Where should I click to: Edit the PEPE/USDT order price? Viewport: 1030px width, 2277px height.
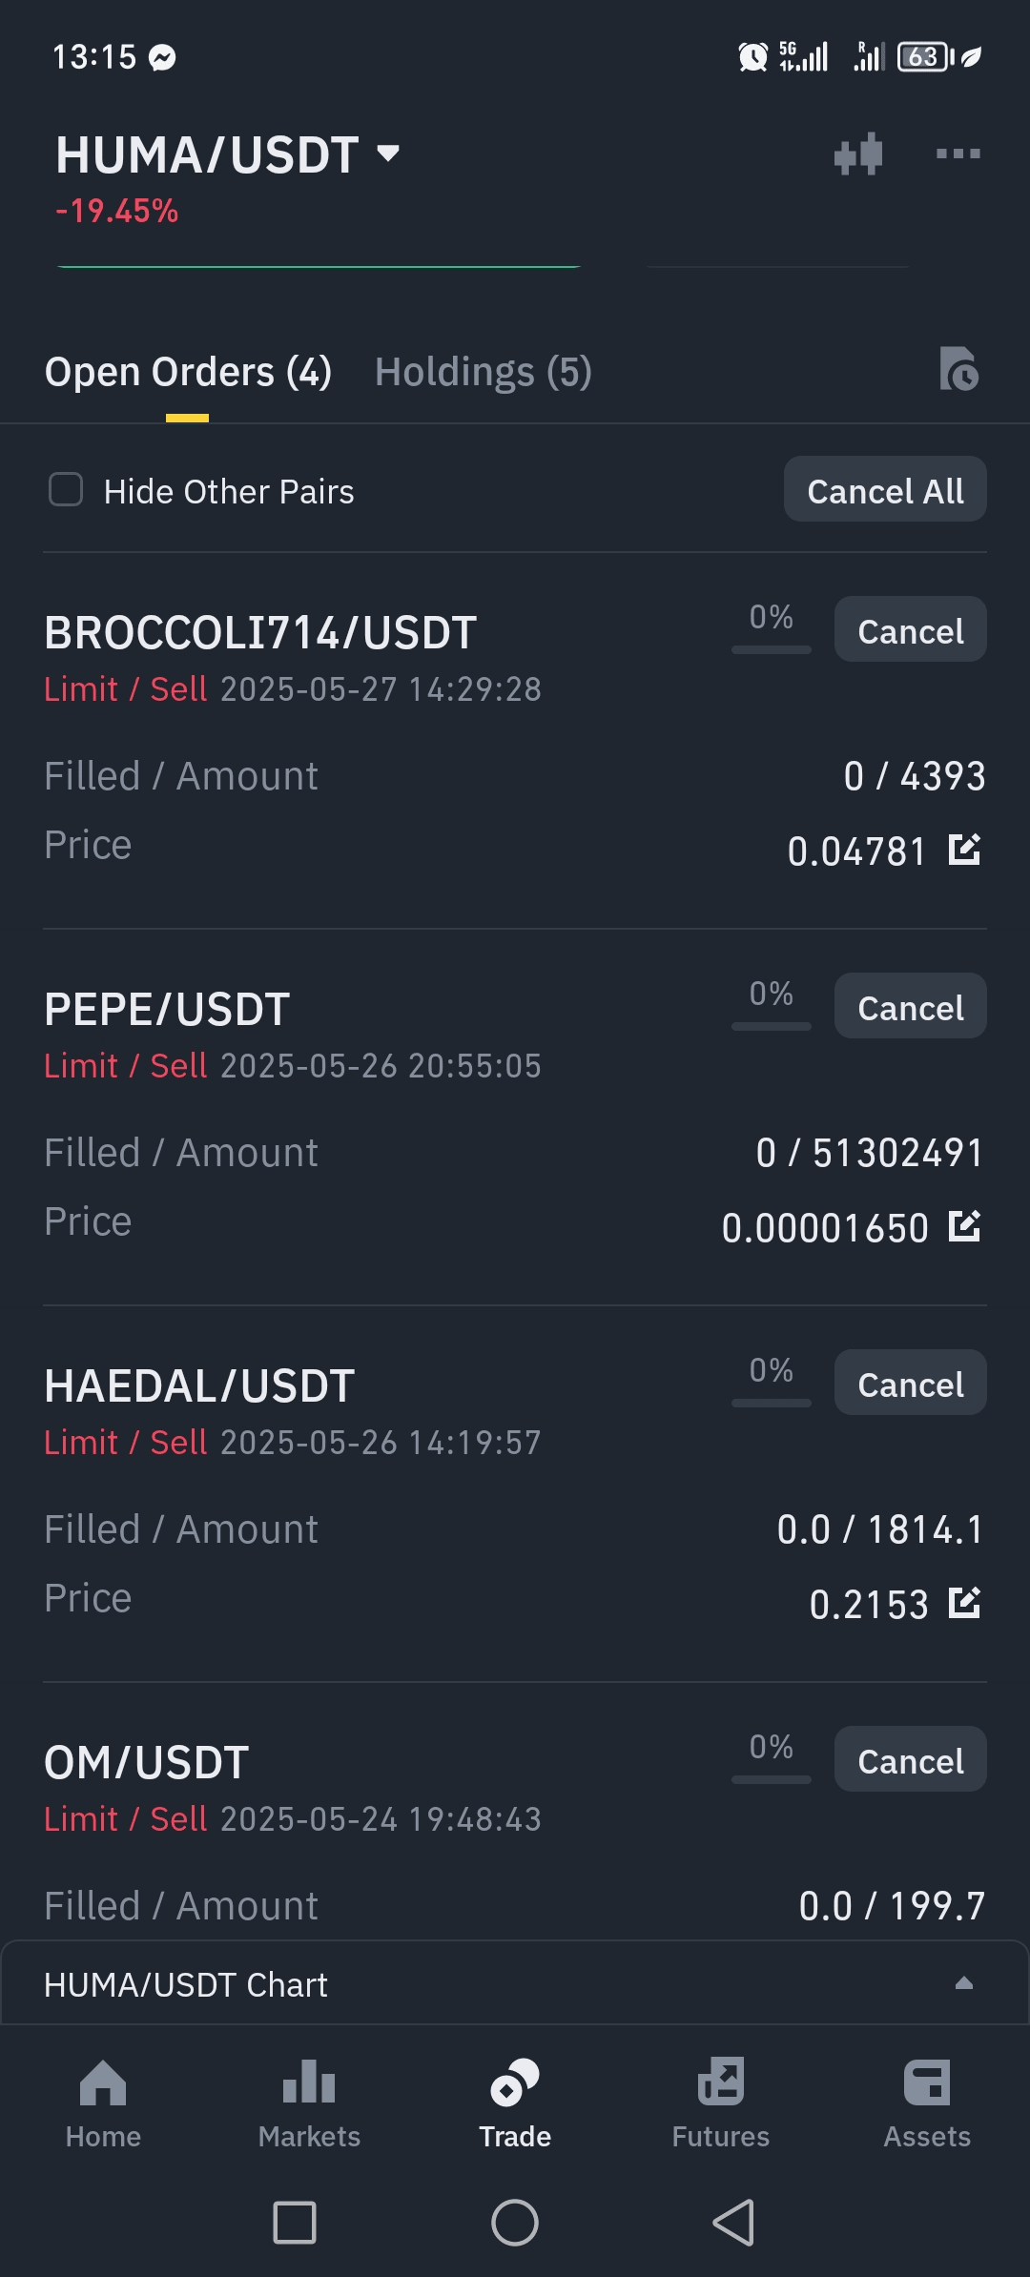coord(964,1225)
